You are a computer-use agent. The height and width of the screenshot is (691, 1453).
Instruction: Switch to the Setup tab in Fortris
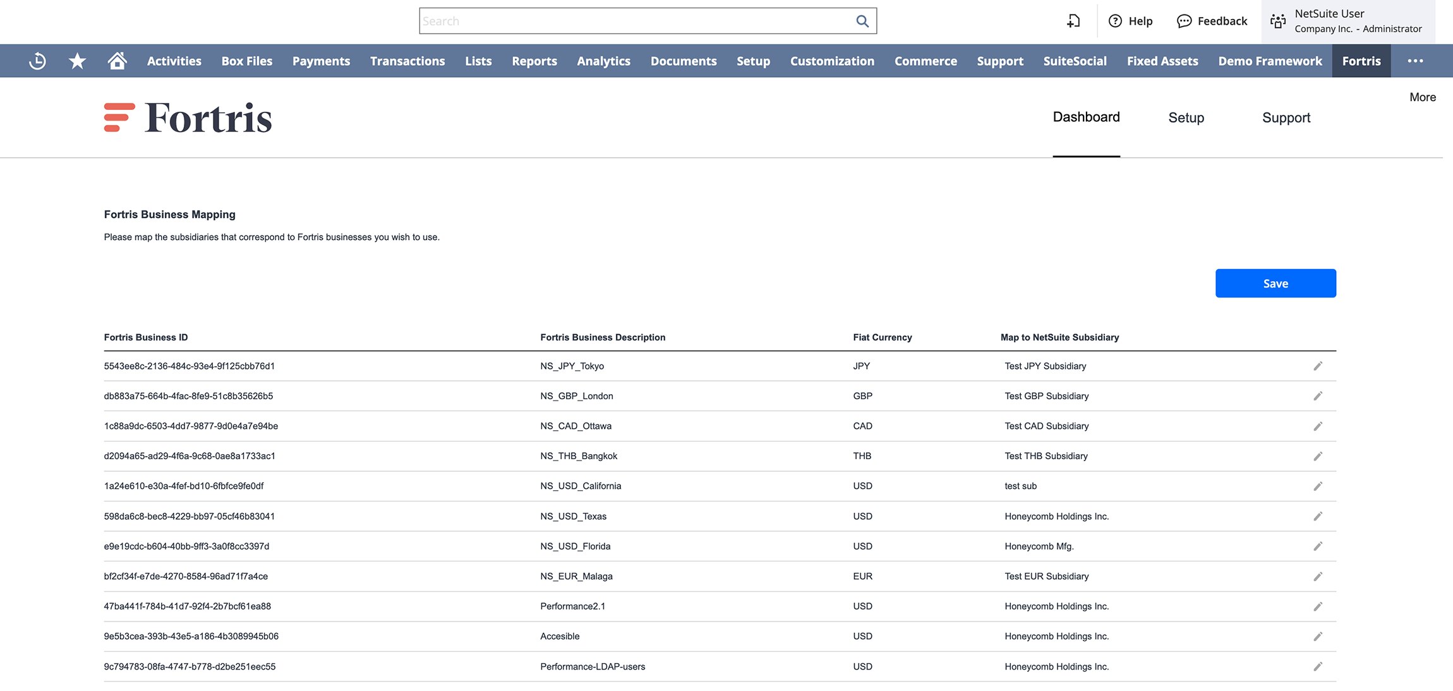pos(1186,117)
